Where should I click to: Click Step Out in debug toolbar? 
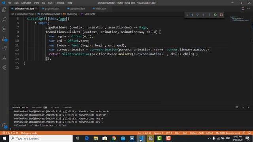point(209,15)
